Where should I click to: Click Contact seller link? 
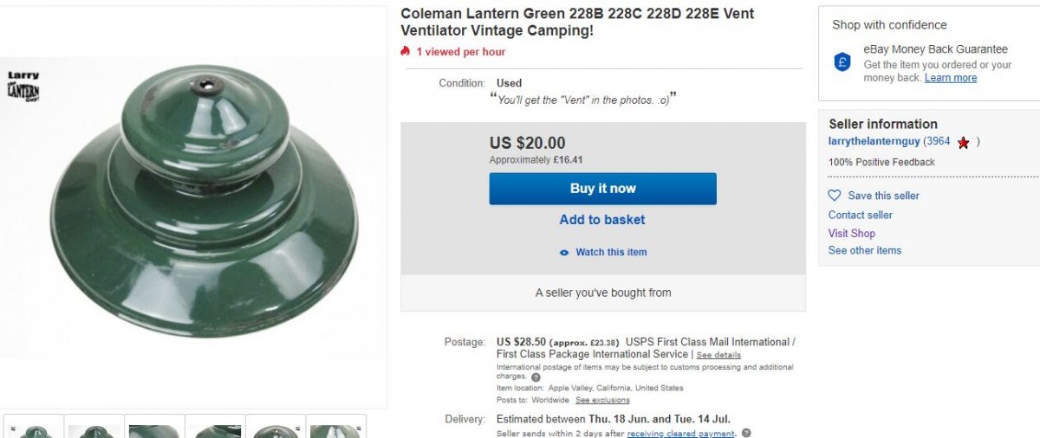860,215
